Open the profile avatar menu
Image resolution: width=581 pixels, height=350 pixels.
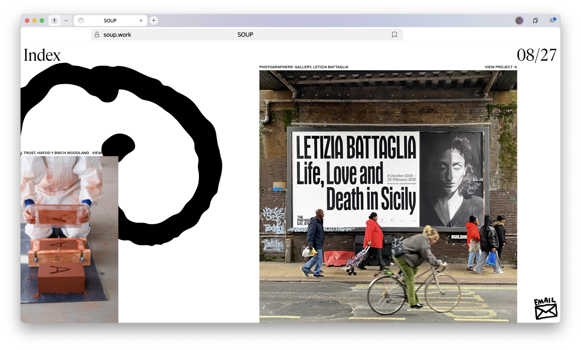tap(519, 21)
